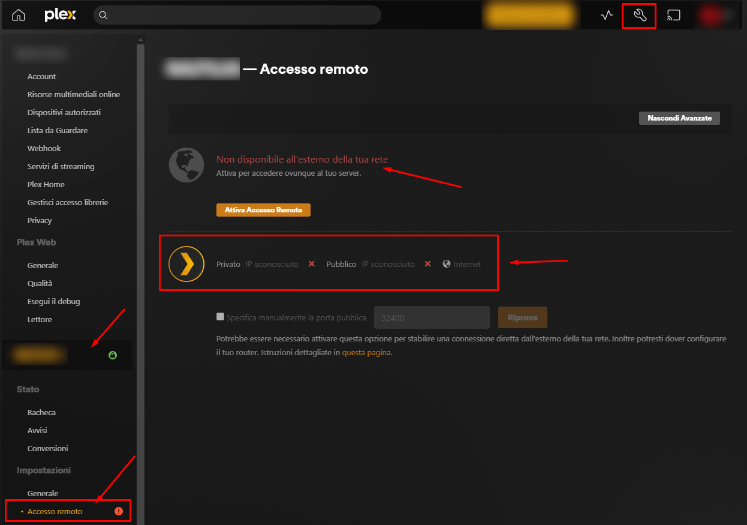The width and height of the screenshot is (747, 525).
Task: Click the red warning icon on Accesso remoto
Action: pyautogui.click(x=119, y=511)
